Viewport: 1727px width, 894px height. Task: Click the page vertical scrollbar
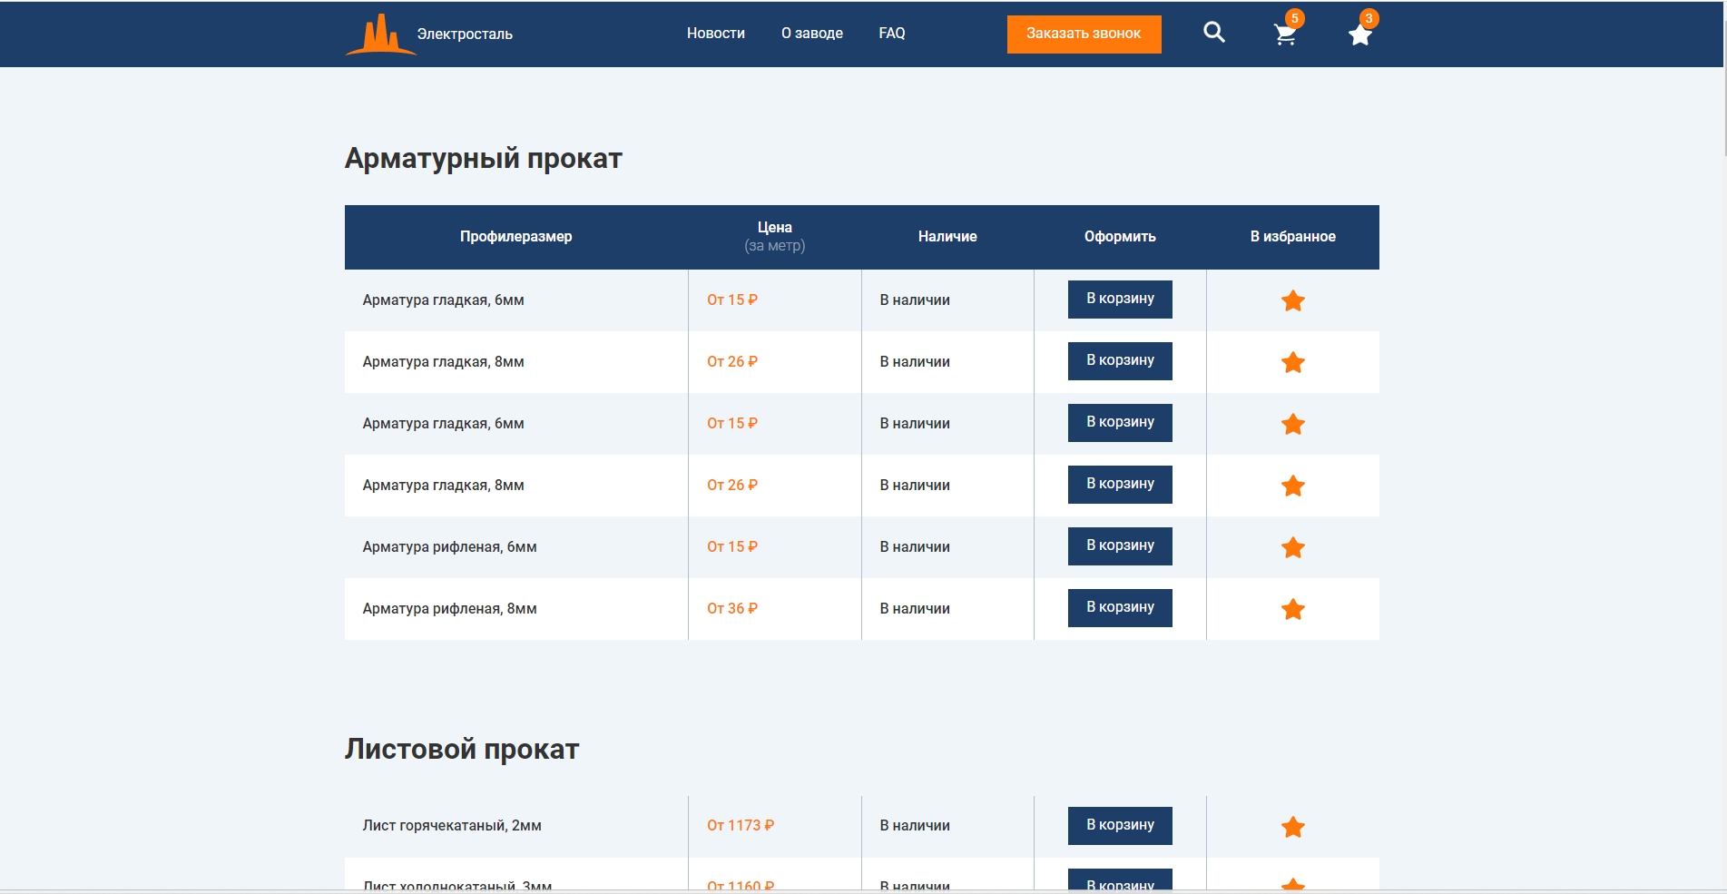point(1724,82)
